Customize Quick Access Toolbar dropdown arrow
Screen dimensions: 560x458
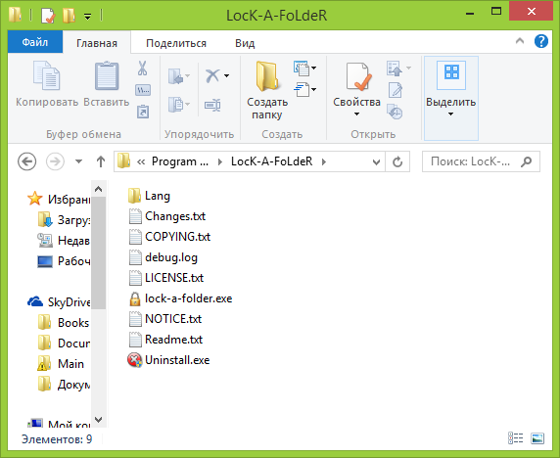tap(87, 16)
